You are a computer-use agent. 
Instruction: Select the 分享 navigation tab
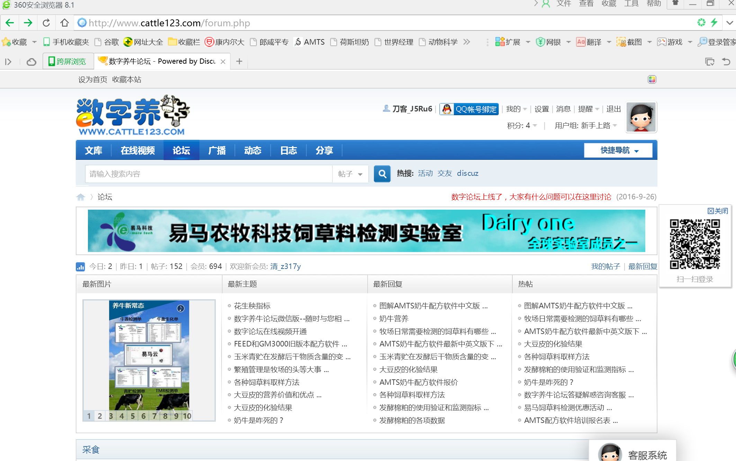pyautogui.click(x=324, y=150)
